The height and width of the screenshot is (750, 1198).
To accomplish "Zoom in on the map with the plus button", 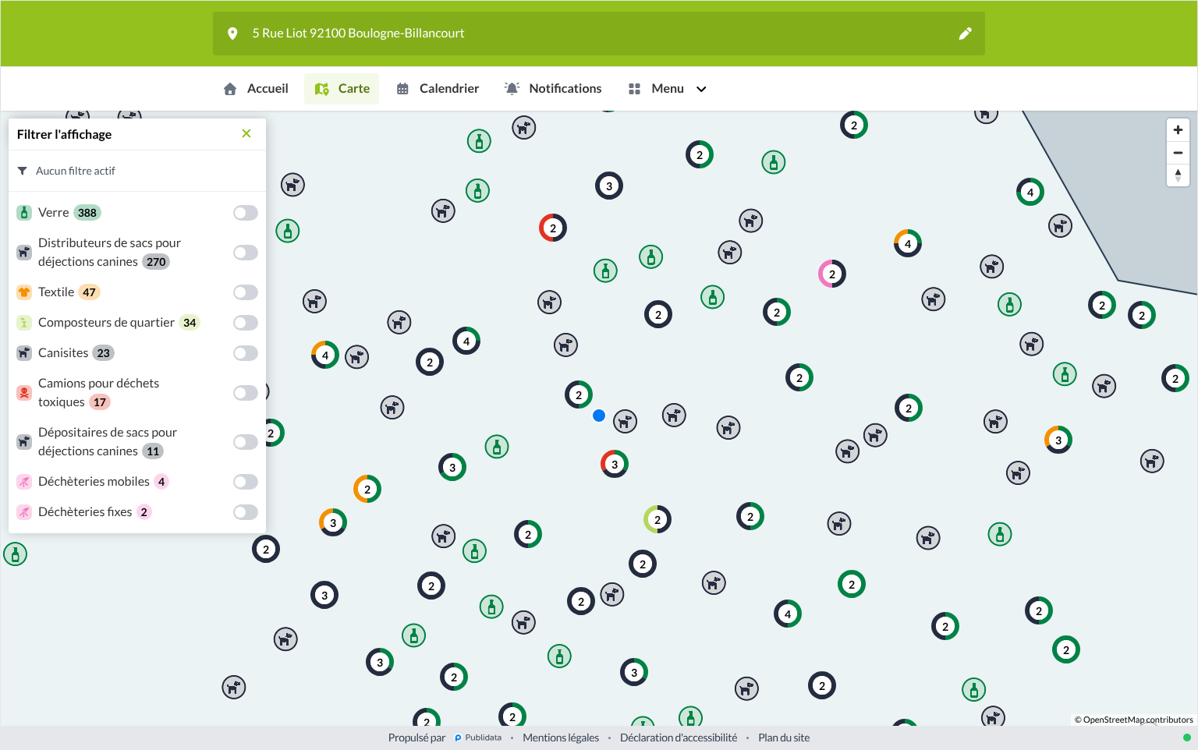I will coord(1178,130).
